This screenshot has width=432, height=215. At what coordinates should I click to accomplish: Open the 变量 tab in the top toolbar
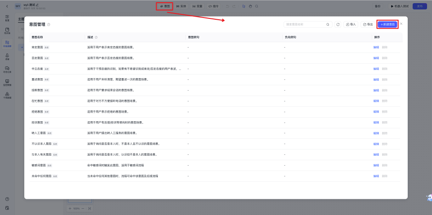coord(197,6)
